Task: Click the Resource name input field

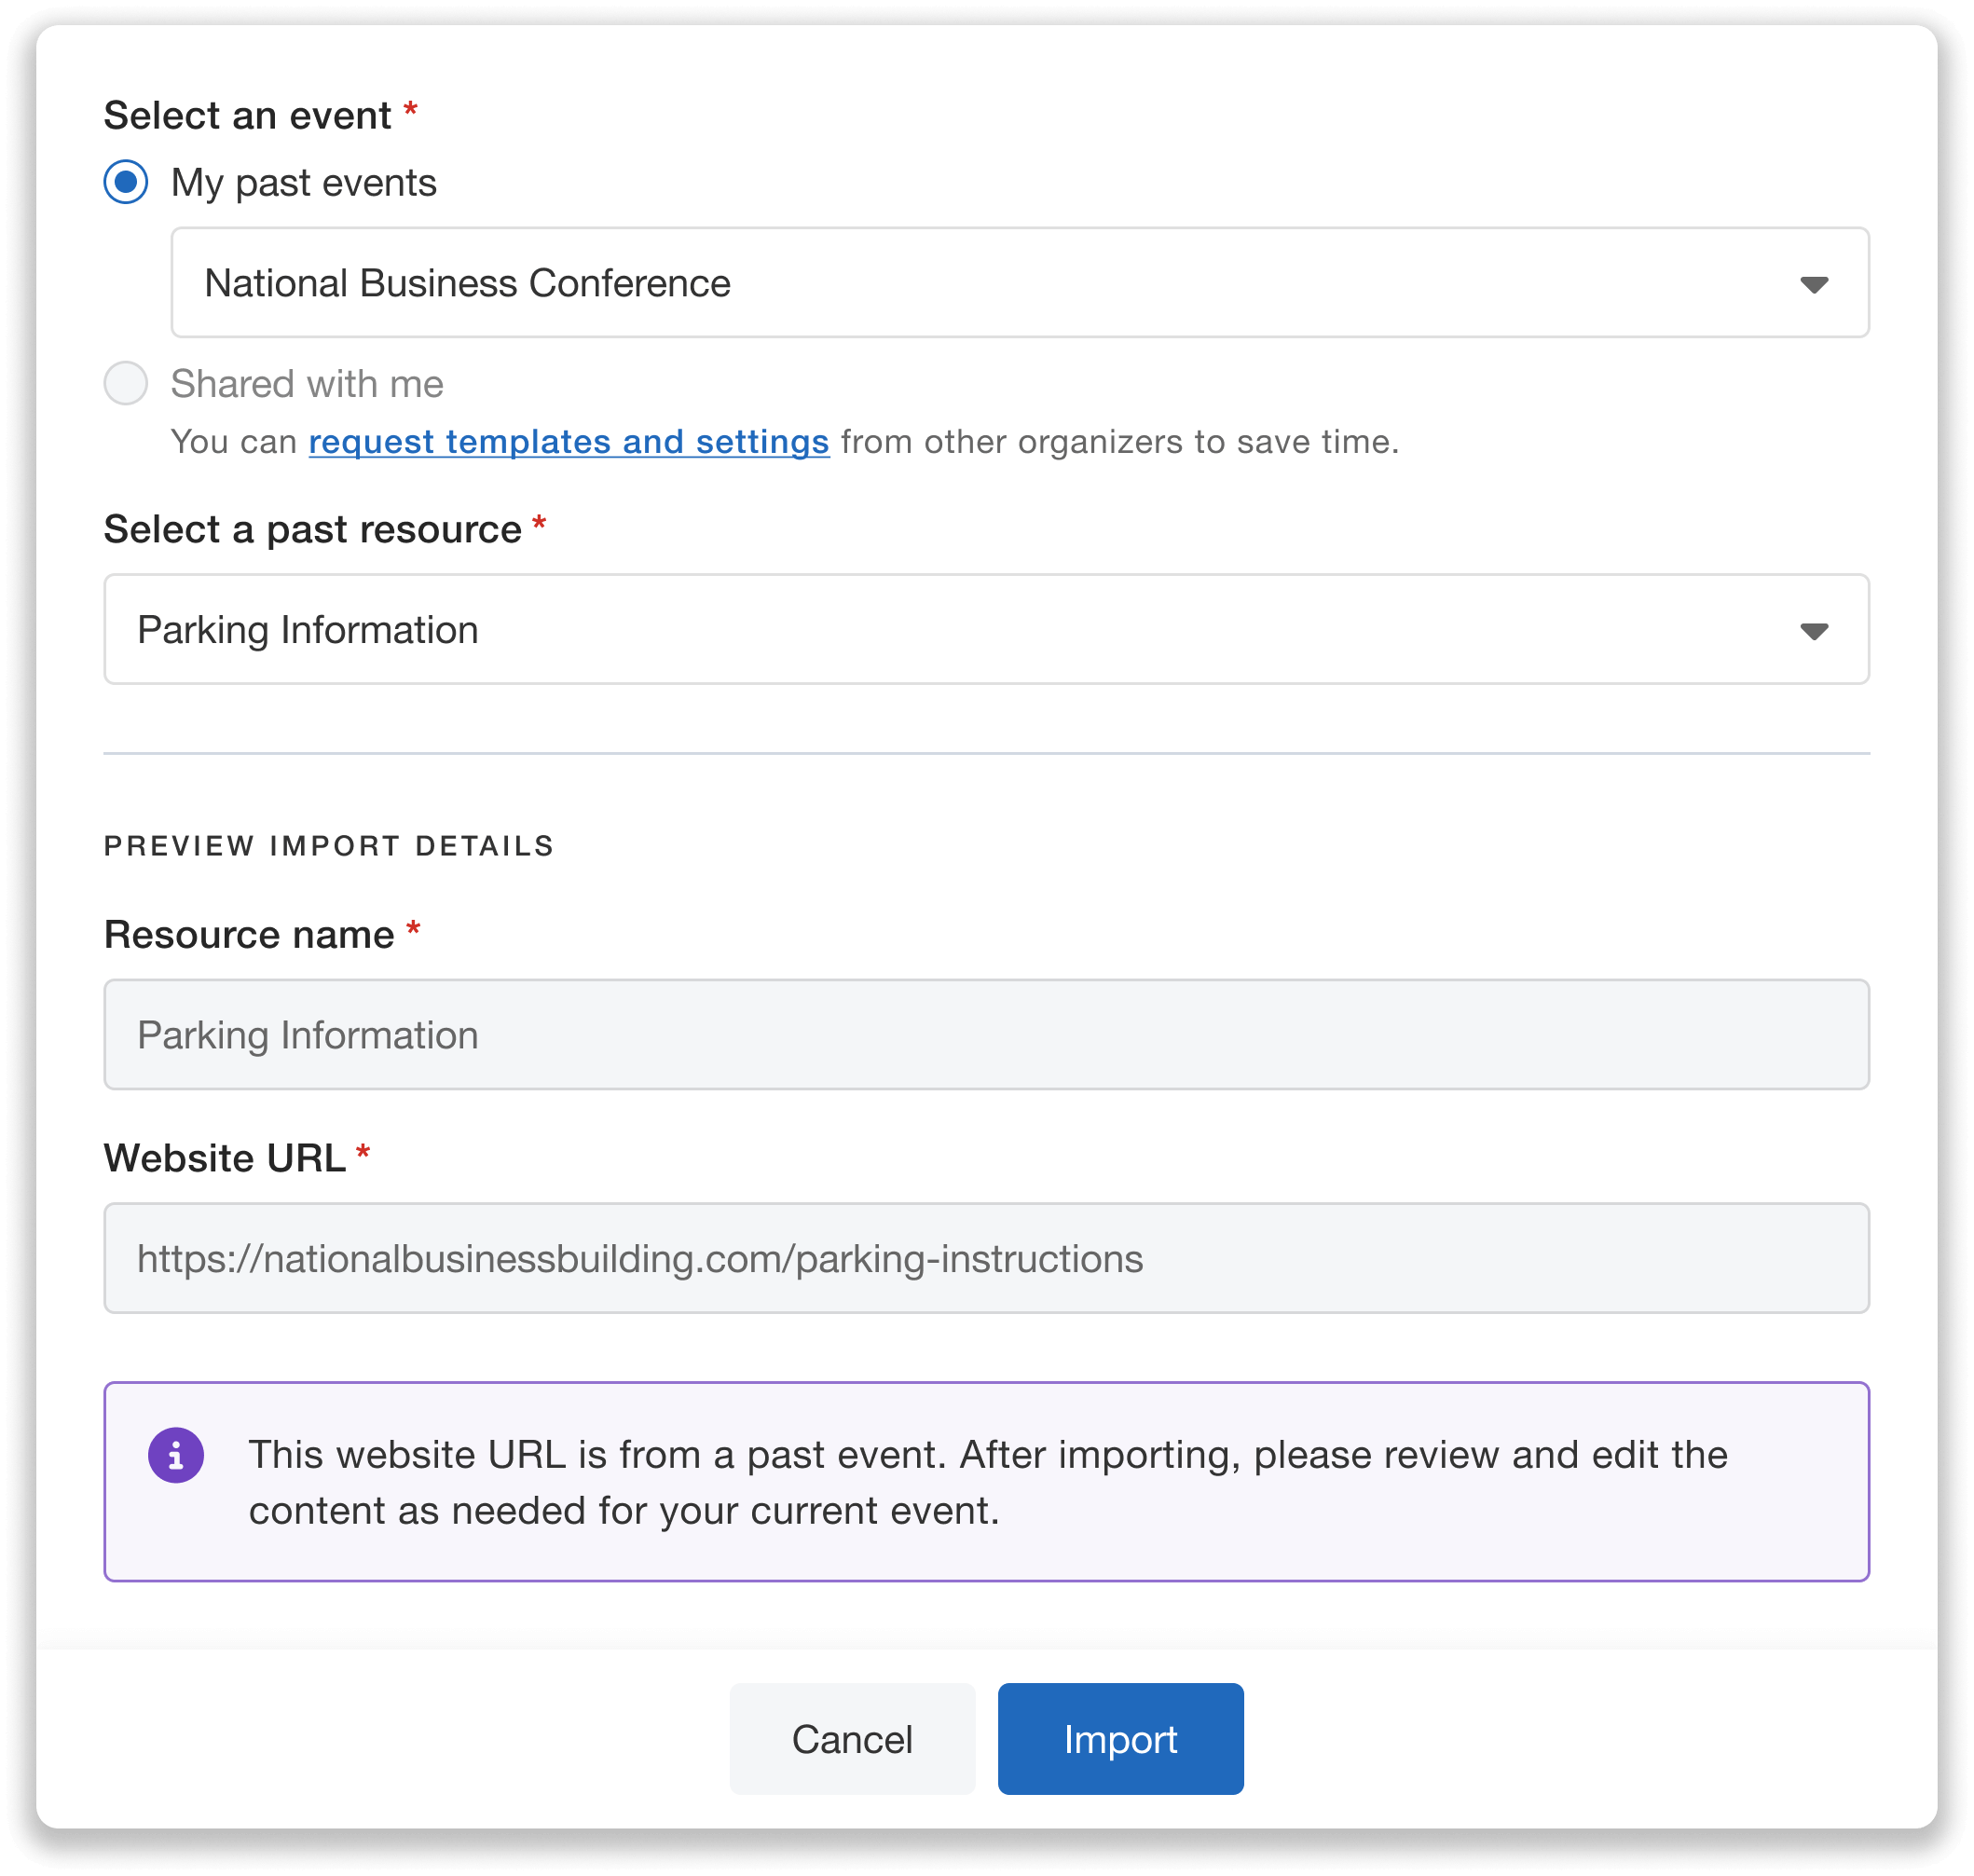Action: (x=985, y=1034)
